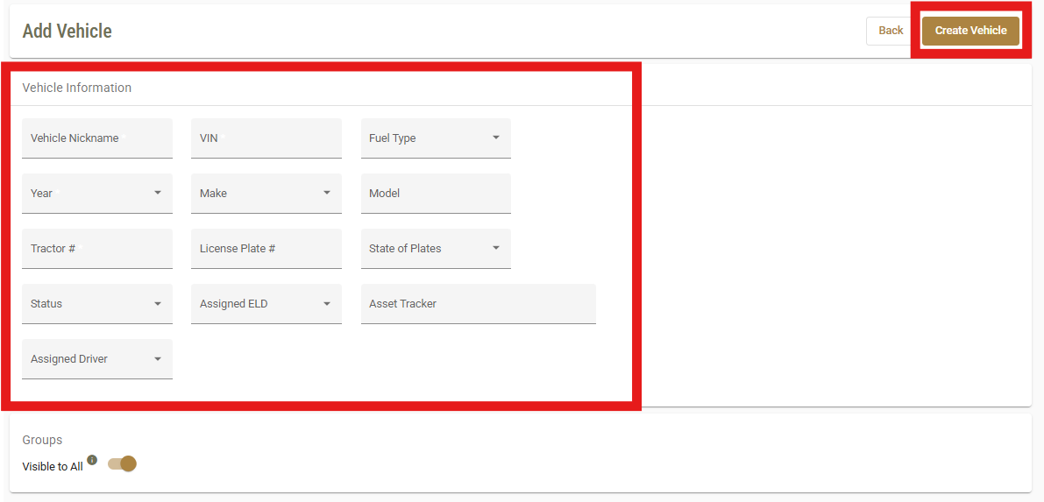Focus the Vehicle Nickname field
1044x502 pixels.
(97, 138)
